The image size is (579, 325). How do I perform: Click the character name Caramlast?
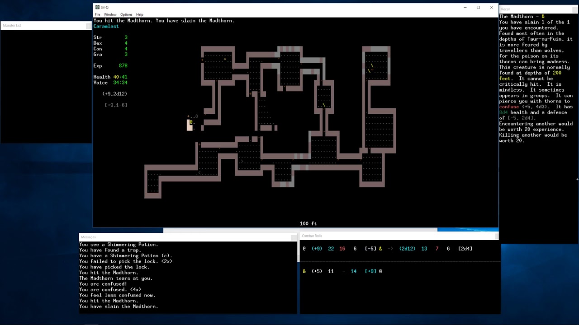tap(106, 26)
